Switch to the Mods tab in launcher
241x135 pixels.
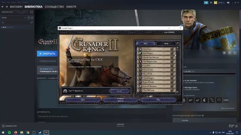tap(166, 43)
